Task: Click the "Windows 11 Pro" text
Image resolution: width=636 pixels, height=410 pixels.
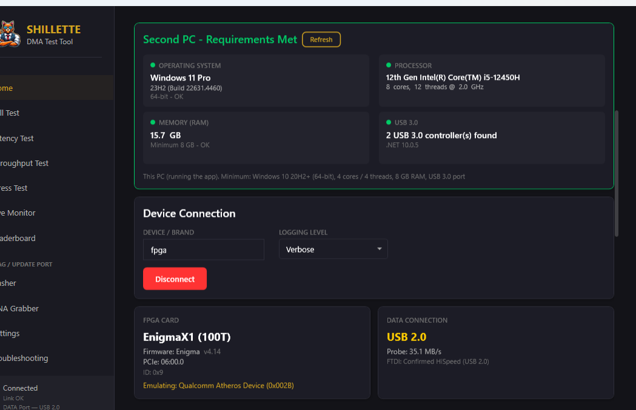Action: (x=181, y=78)
